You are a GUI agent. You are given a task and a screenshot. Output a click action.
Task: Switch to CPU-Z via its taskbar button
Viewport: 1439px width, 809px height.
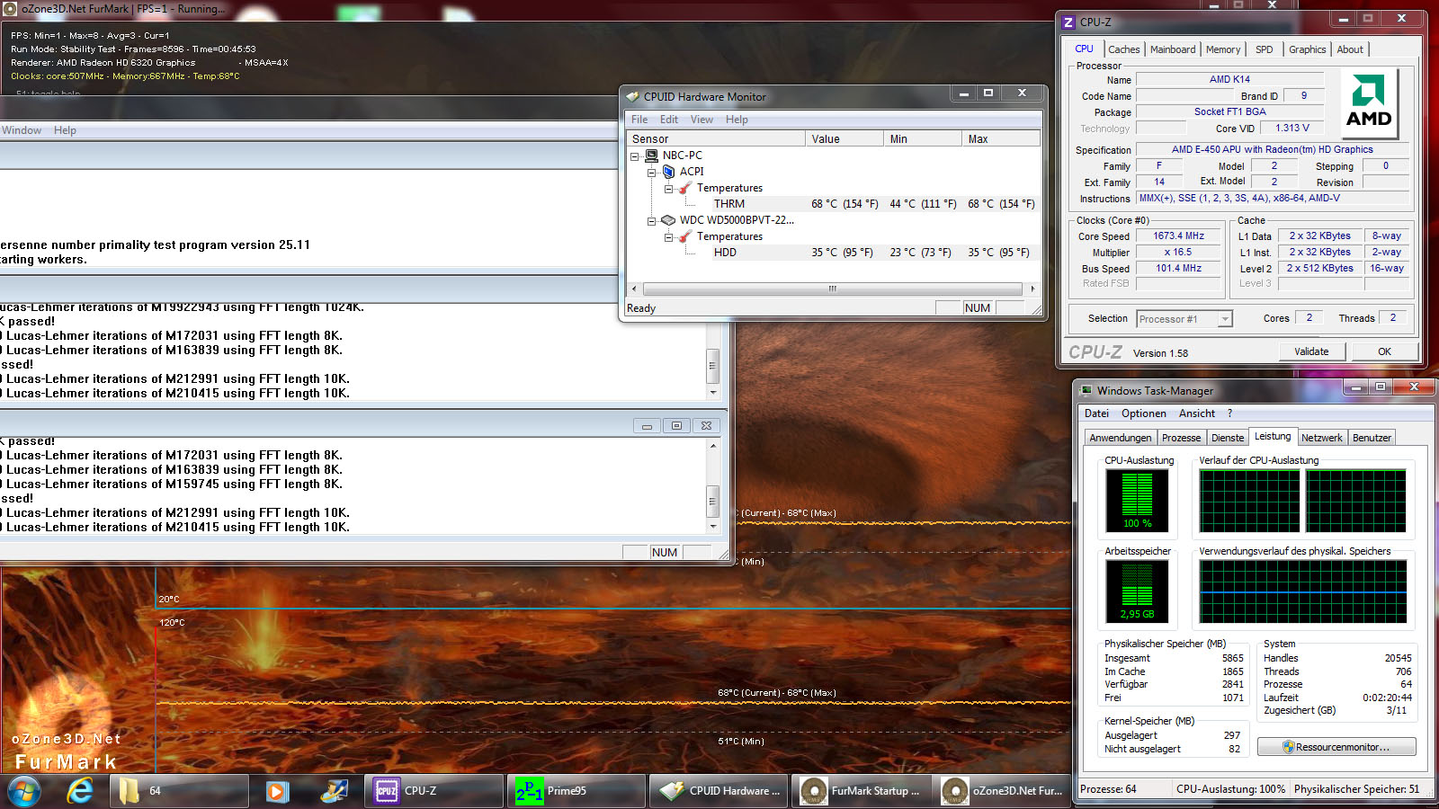[434, 791]
